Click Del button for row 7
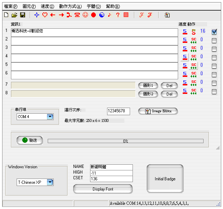 tap(169, 85)
